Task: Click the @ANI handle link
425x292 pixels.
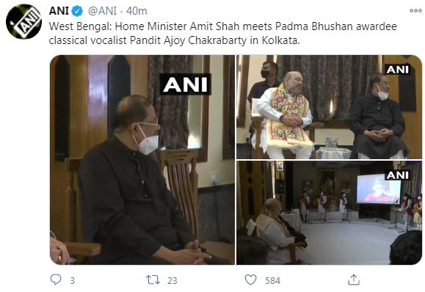Action: tap(102, 11)
